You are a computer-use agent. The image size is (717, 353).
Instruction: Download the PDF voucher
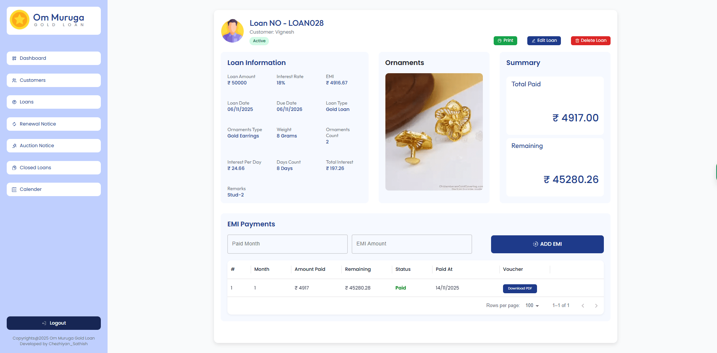[x=519, y=288]
